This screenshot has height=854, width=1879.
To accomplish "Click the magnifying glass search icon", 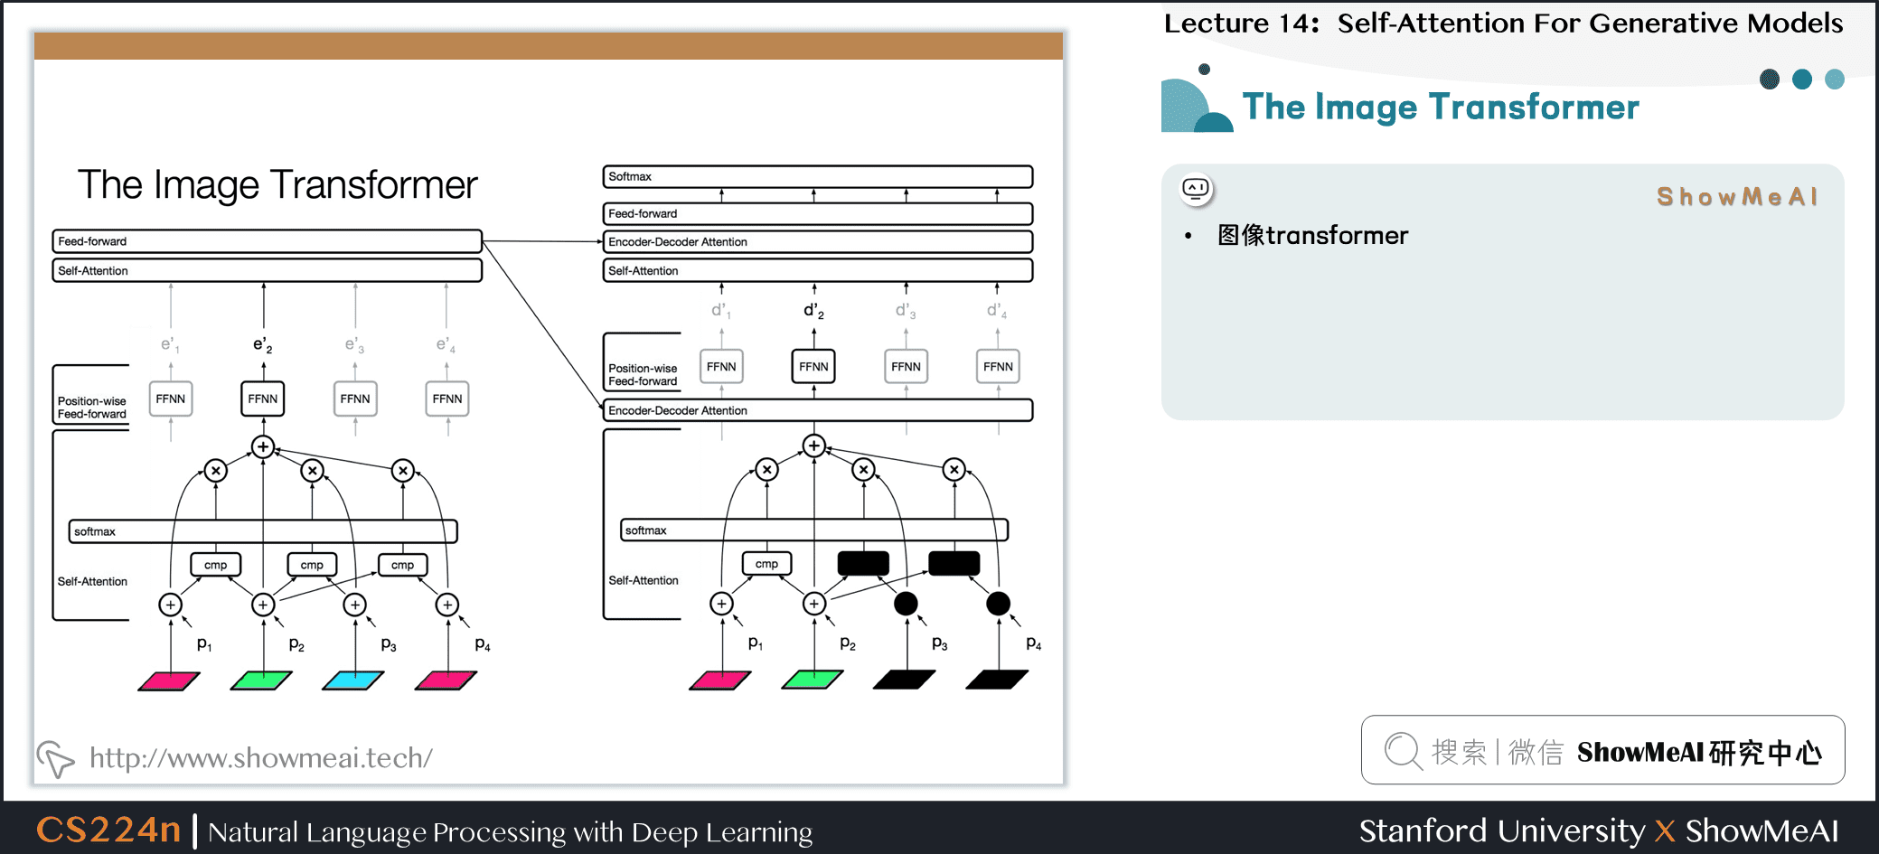I will pyautogui.click(x=1404, y=751).
